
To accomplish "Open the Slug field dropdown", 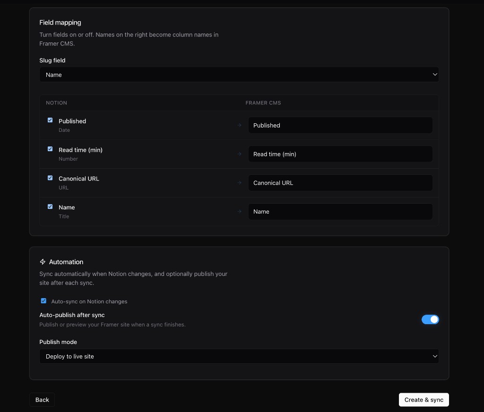I will coord(239,75).
